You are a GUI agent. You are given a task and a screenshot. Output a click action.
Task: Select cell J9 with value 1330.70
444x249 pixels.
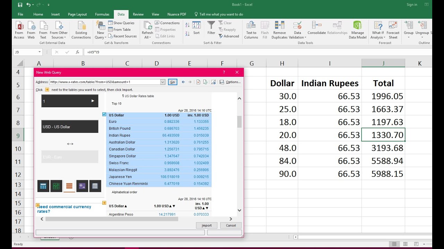383,135
